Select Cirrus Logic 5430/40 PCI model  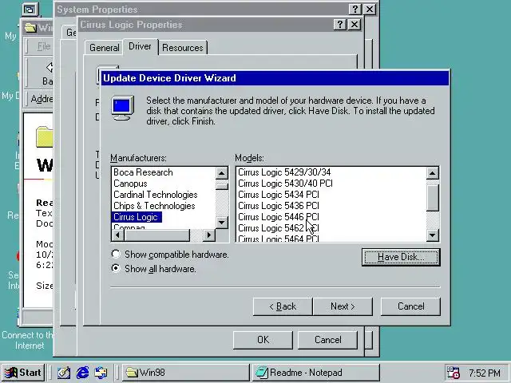click(285, 184)
